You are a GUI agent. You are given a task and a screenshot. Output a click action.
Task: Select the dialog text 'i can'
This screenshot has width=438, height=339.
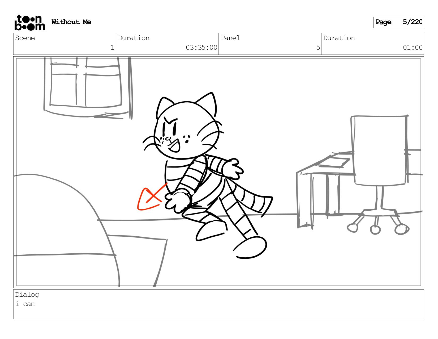[25, 304]
